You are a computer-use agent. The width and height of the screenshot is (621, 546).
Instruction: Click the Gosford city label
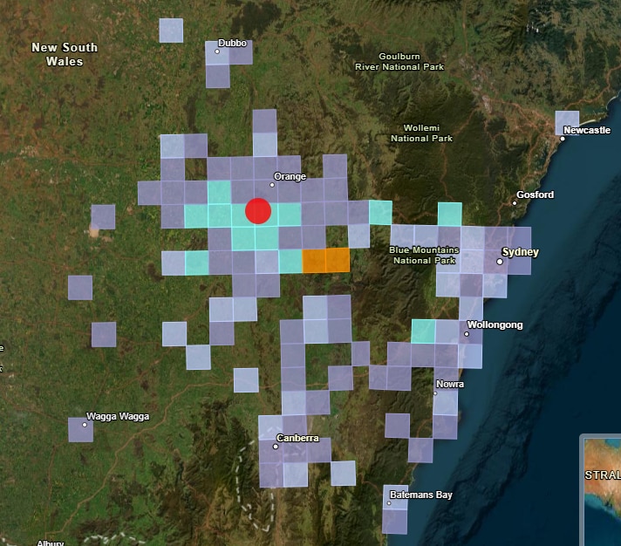click(x=535, y=195)
